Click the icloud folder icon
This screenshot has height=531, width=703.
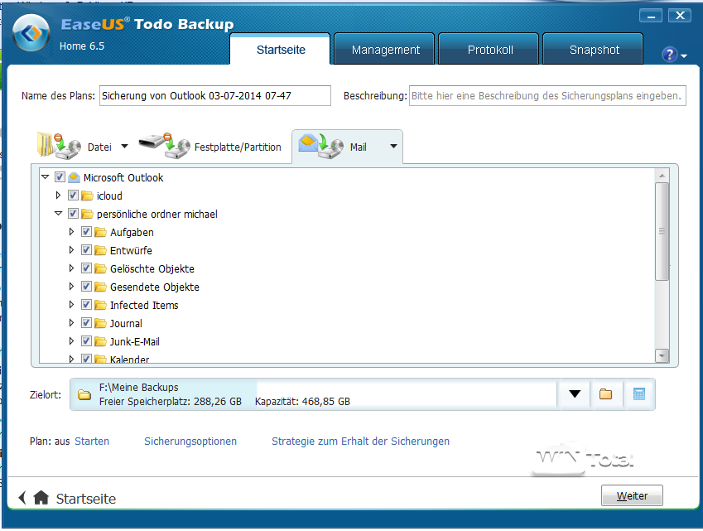(x=87, y=196)
